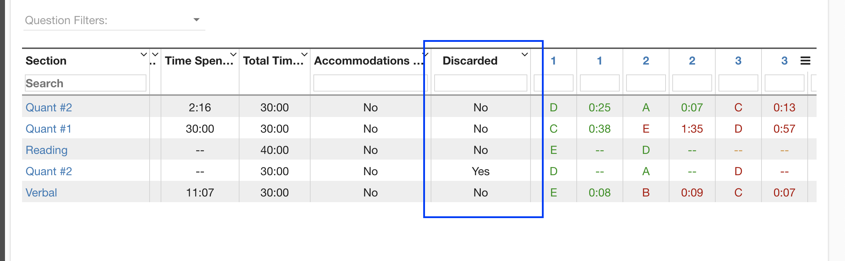
Task: Open the Accommodations column menu chevron
Action: 426,54
